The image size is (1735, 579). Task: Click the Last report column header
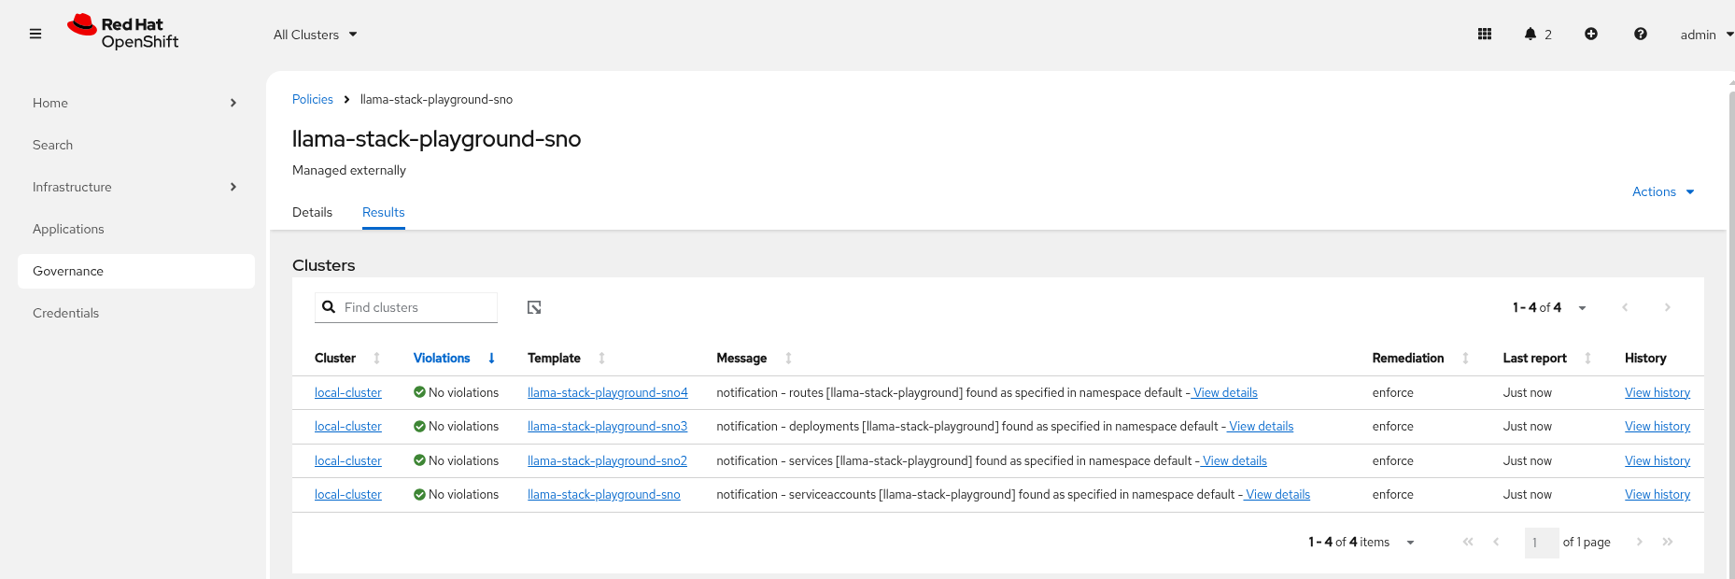(1535, 359)
